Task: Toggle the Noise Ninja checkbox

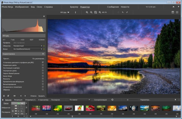Action: [43, 76]
